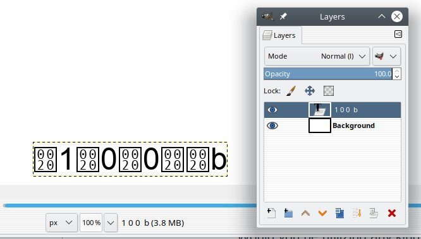Open the px unit dropdown in status bar
Screen dimensions: 421x239
pos(61,223)
